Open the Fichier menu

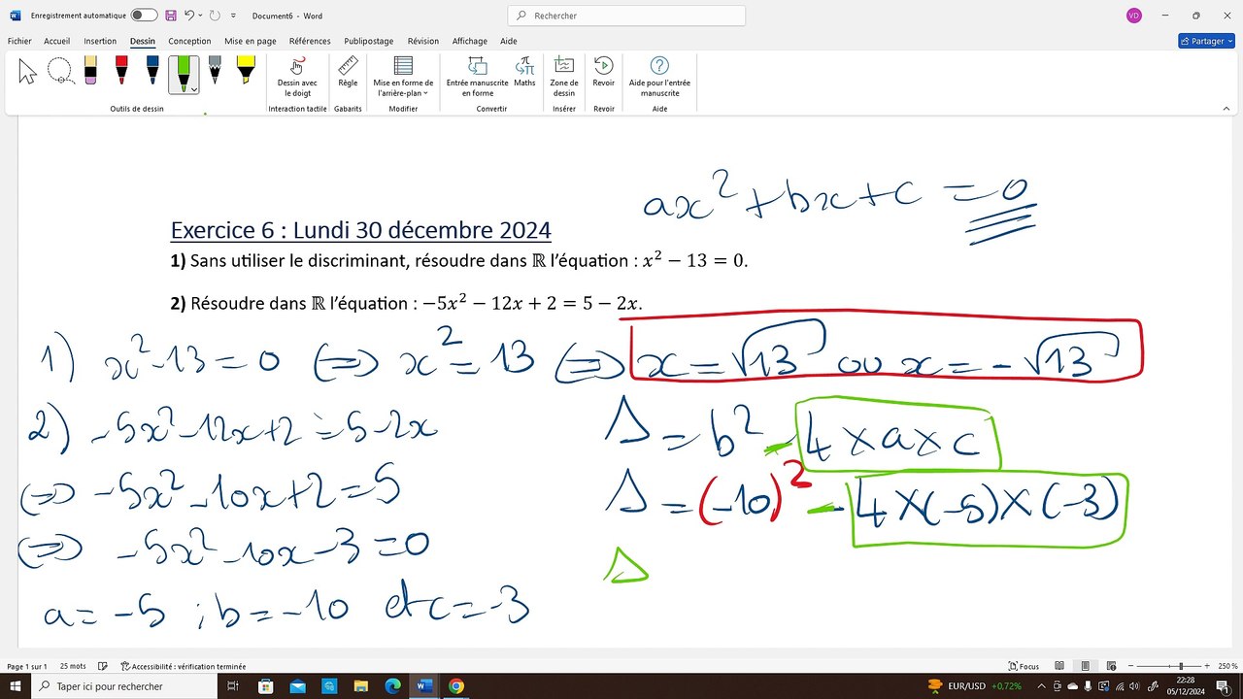click(x=19, y=41)
